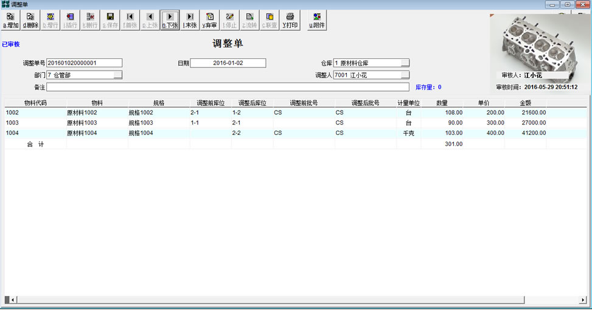
Task: Click the amount cell 27000.00
Action: (526, 123)
